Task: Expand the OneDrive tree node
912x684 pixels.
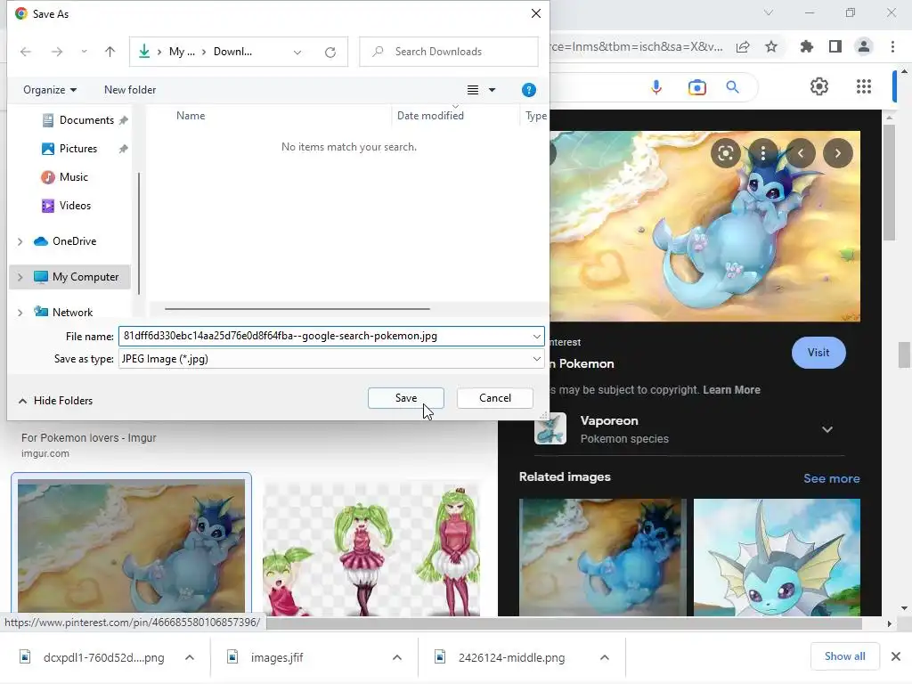Action: [x=20, y=241]
